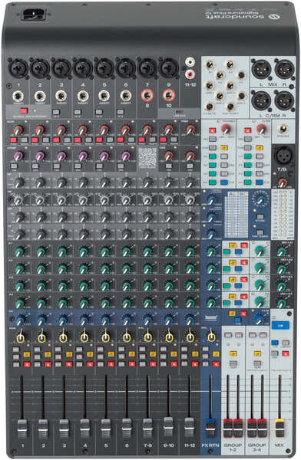Select the "MIX" label under the yellow fader

[279, 445]
